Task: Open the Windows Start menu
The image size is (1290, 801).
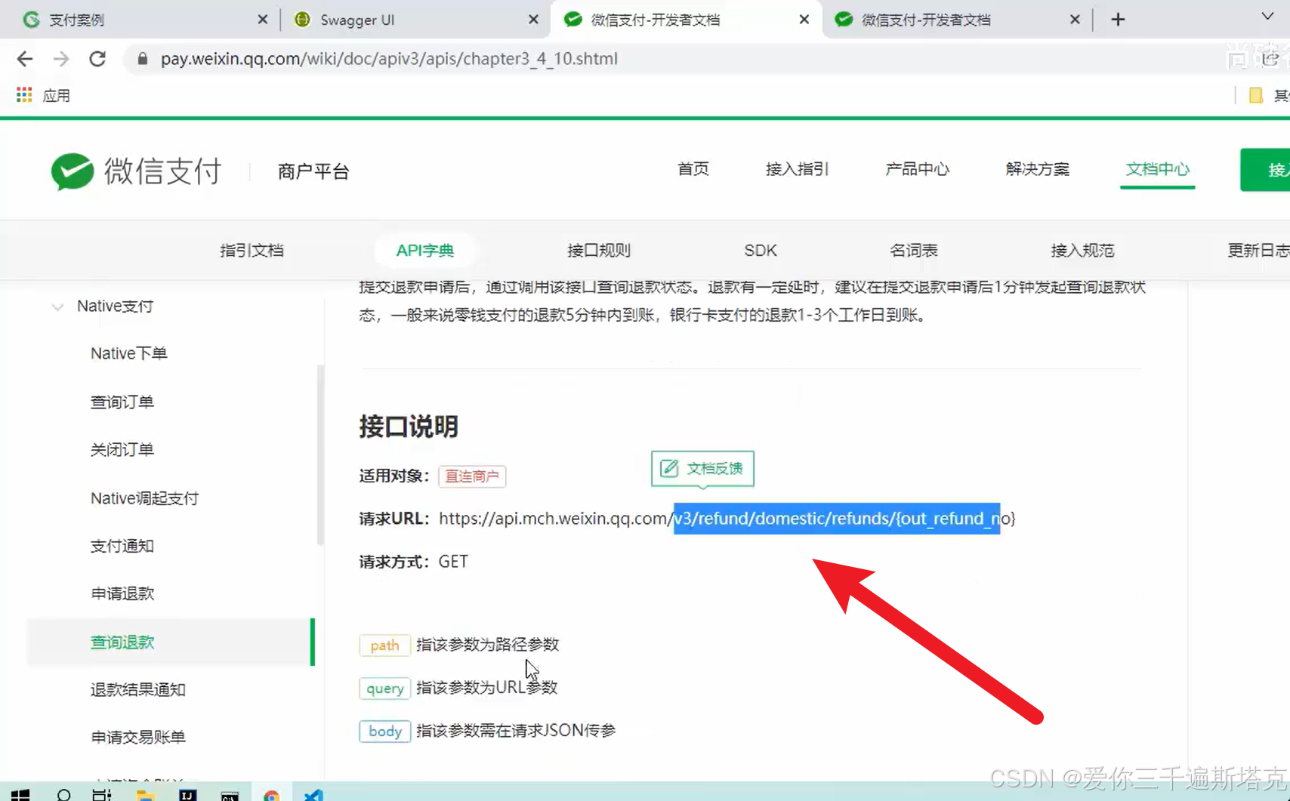Action: click(x=20, y=795)
